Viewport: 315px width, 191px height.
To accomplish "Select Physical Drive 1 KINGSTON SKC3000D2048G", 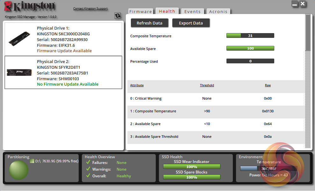I will pyautogui.click(x=63, y=39).
